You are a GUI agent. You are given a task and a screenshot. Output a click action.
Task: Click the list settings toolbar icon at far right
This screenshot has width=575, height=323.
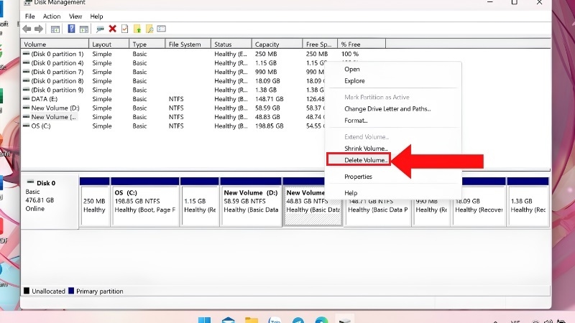click(161, 29)
